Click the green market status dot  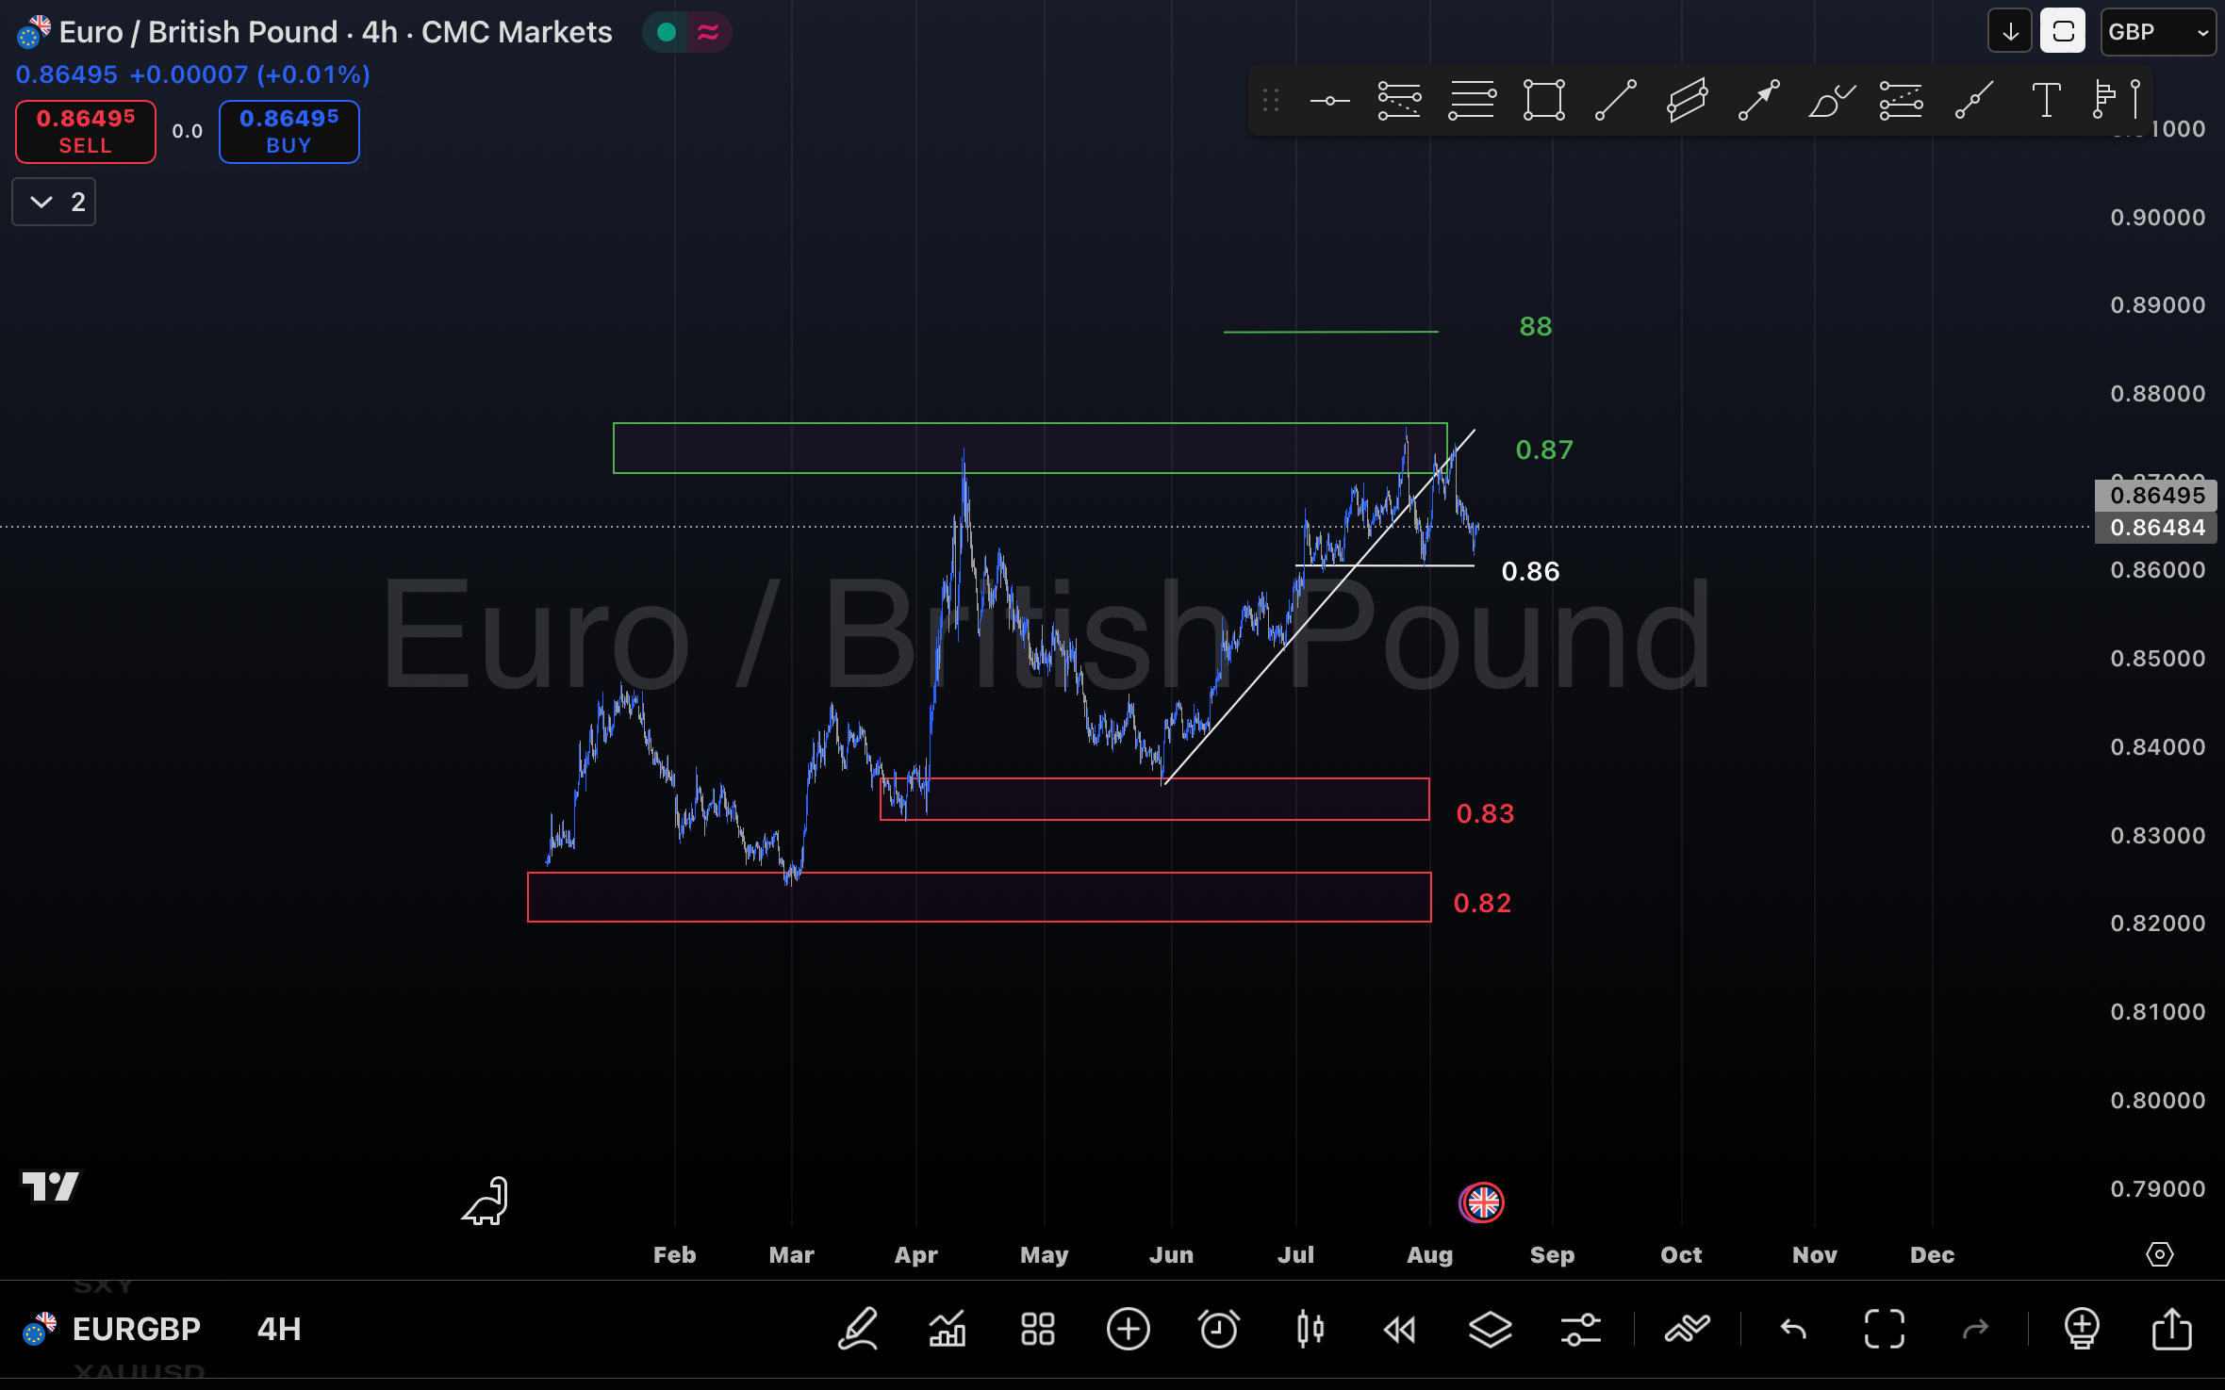pos(667,32)
